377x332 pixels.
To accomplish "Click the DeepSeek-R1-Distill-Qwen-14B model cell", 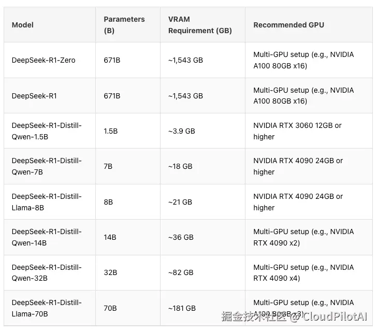I will [x=47, y=237].
